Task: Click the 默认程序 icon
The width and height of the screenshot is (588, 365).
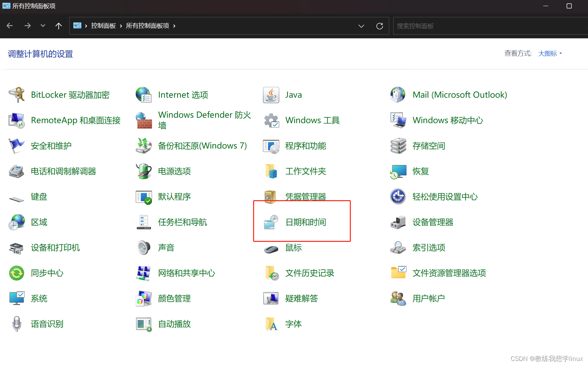Action: point(144,197)
